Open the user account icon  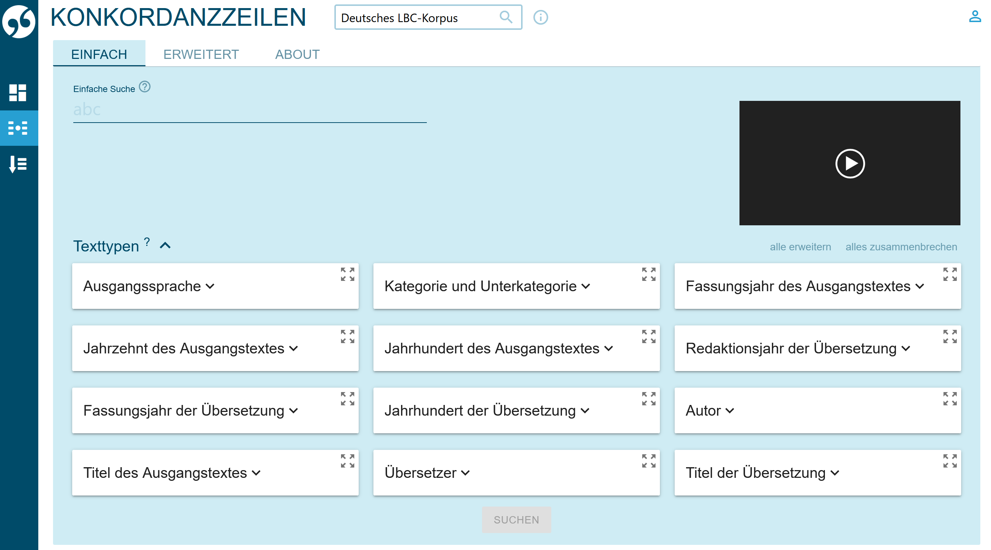click(975, 16)
